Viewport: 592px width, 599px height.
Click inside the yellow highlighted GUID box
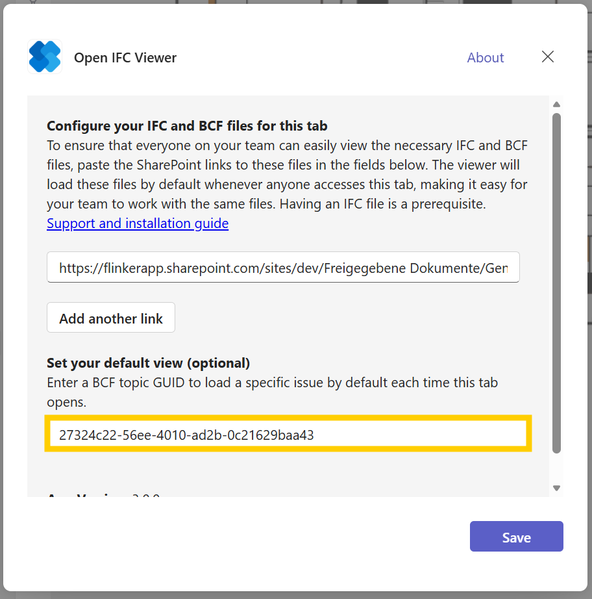(x=288, y=432)
